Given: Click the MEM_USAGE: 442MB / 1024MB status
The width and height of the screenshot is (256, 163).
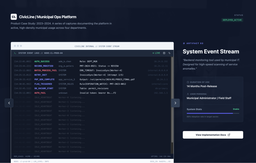Looking at the screenshot, I should [26, 156].
